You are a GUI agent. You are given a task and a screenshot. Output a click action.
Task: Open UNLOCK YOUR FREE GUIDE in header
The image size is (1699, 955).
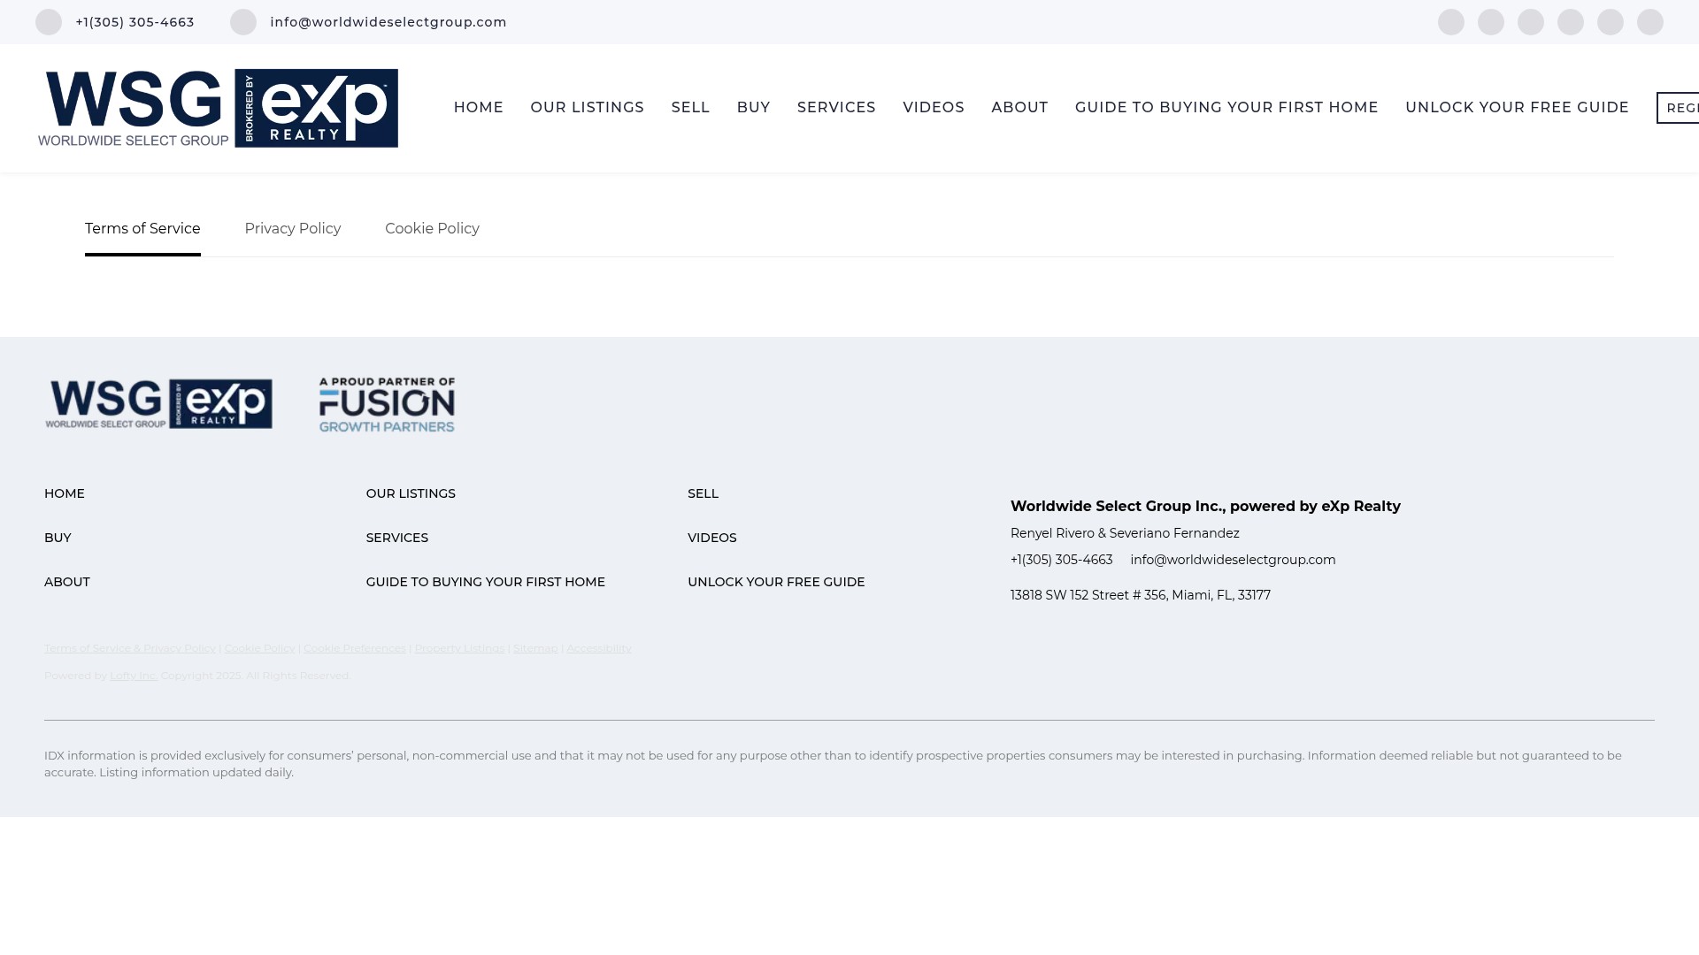click(x=1517, y=108)
